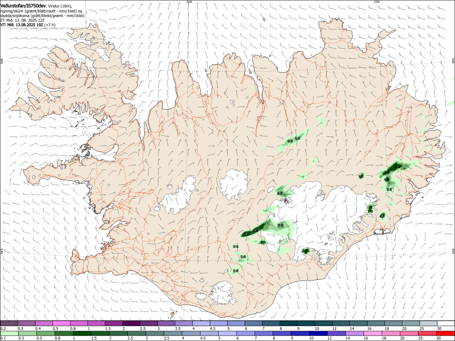
Task: Click the bottom-row legend label 18
Action: [385, 339]
